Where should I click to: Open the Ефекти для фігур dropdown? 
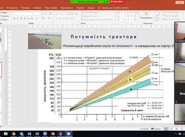(x=172, y=19)
